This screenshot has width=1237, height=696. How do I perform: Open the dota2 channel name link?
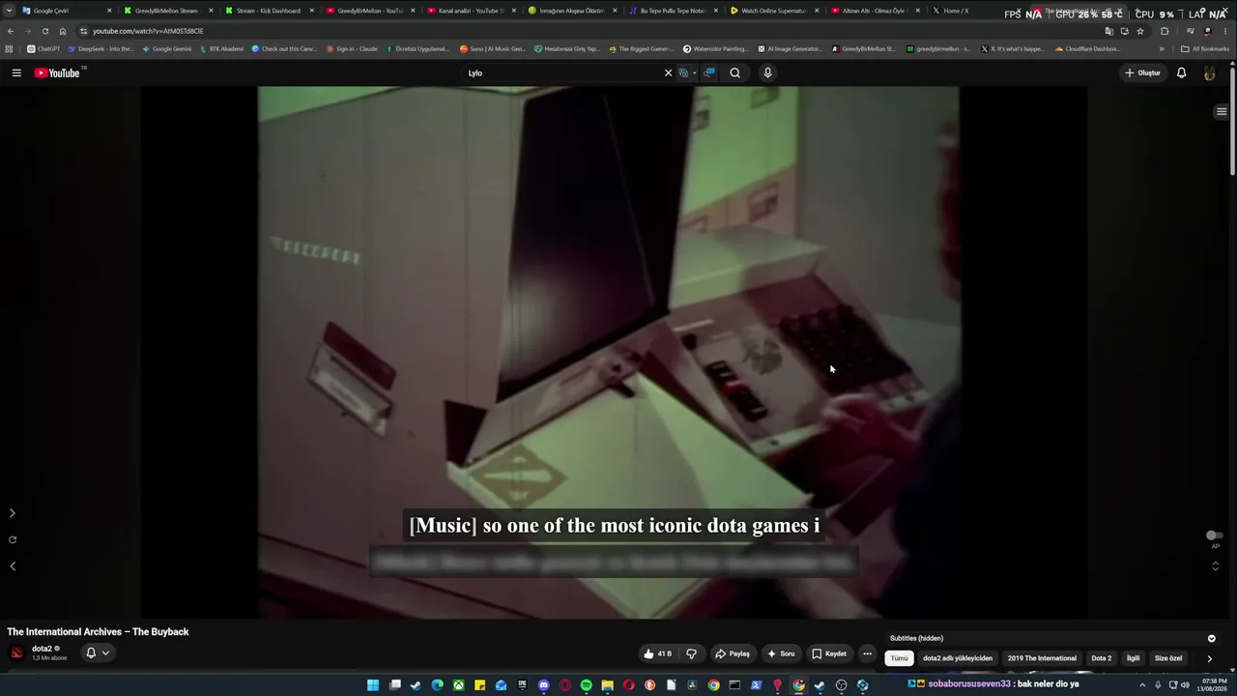[42, 649]
